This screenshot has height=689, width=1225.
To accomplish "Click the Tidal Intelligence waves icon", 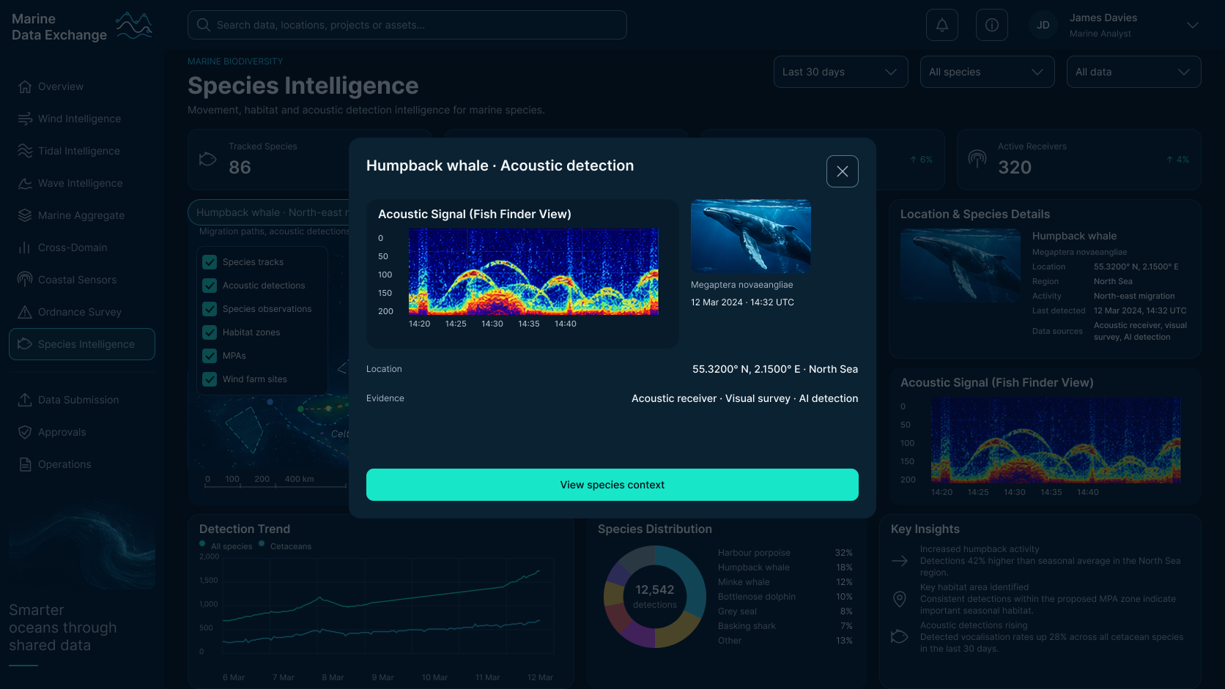I will pyautogui.click(x=25, y=151).
